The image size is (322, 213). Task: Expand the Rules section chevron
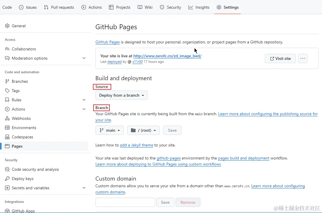click(84, 100)
